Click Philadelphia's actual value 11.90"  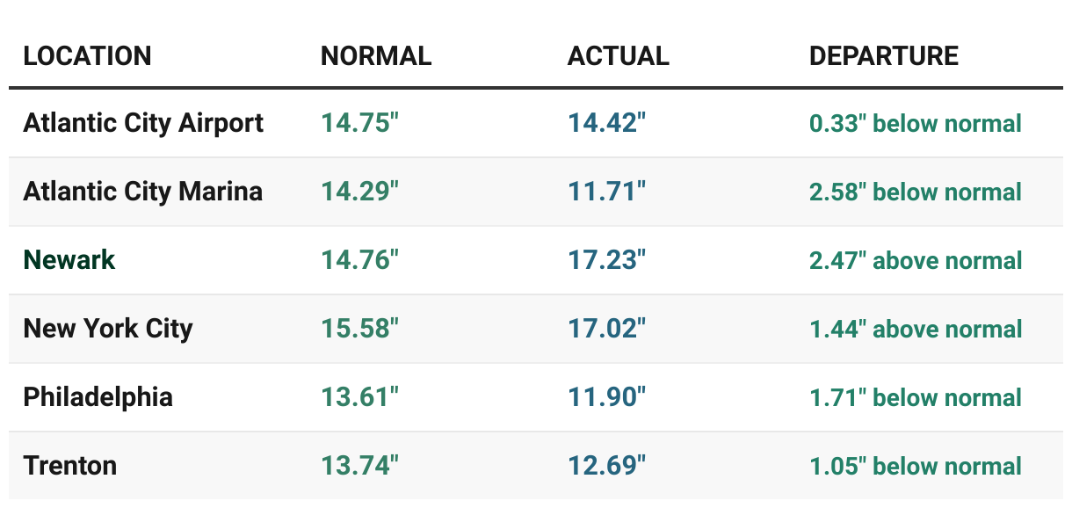(x=606, y=397)
